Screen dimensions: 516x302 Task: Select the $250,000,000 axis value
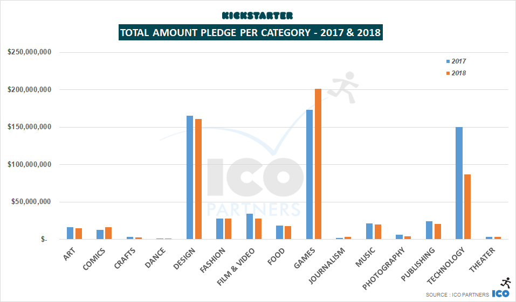30,52
